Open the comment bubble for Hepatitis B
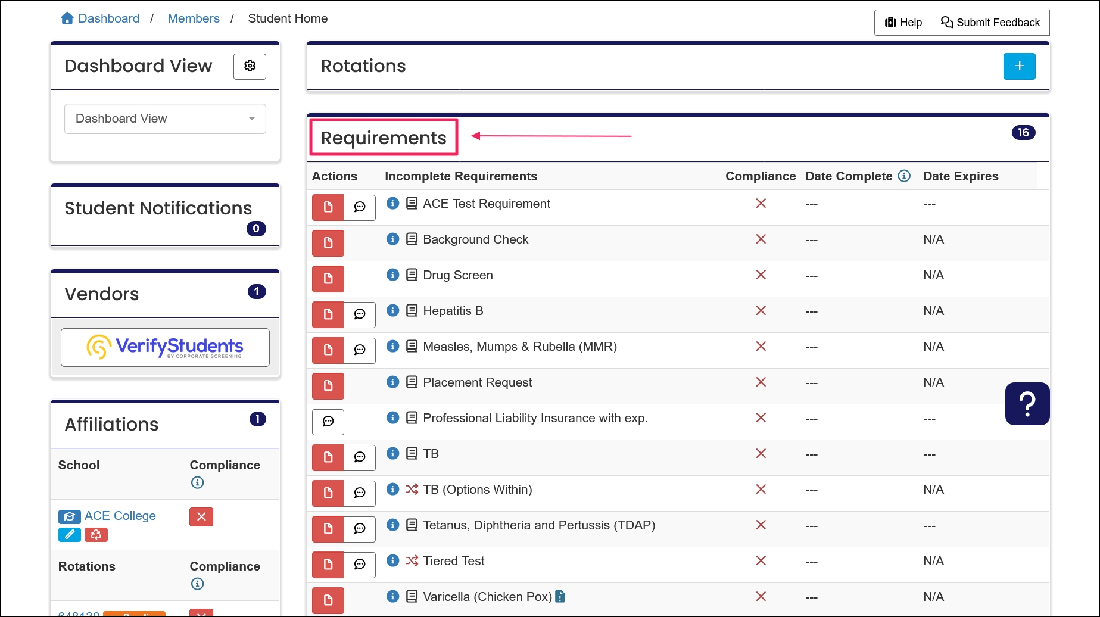This screenshot has width=1100, height=617. (360, 314)
